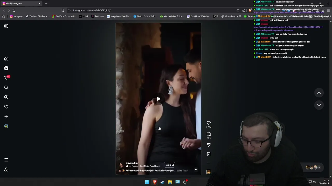This screenshot has width=332, height=186.
Task: Open site settings icon in address bar
Action: [x=69, y=10]
